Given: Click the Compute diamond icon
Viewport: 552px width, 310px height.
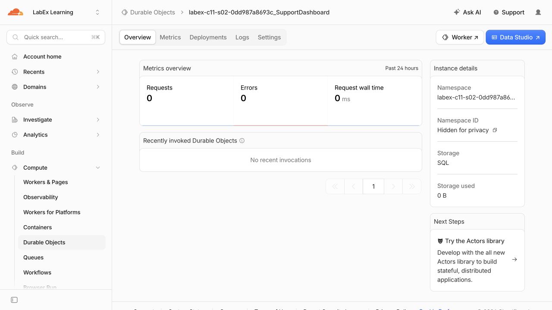Looking at the screenshot, I should pyautogui.click(x=15, y=167).
